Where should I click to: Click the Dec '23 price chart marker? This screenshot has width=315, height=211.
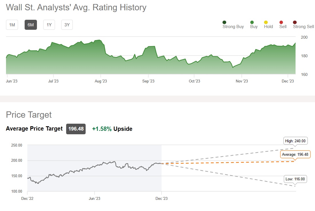(x=162, y=198)
